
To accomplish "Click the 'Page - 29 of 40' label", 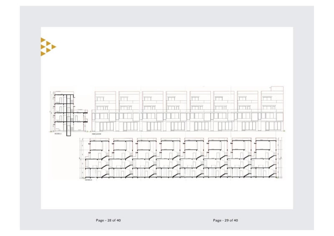I will tap(225, 220).
